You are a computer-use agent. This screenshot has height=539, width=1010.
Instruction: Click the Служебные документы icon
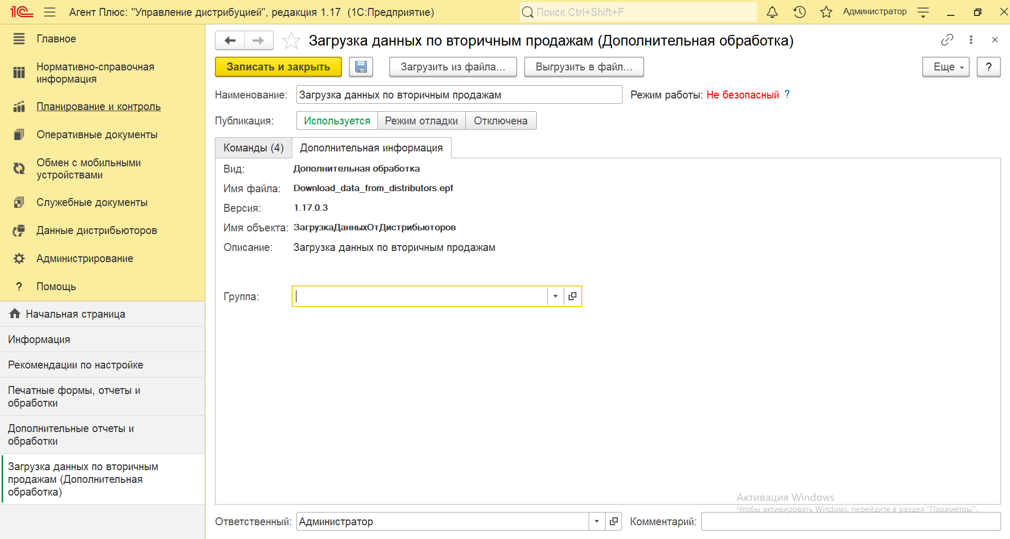19,202
